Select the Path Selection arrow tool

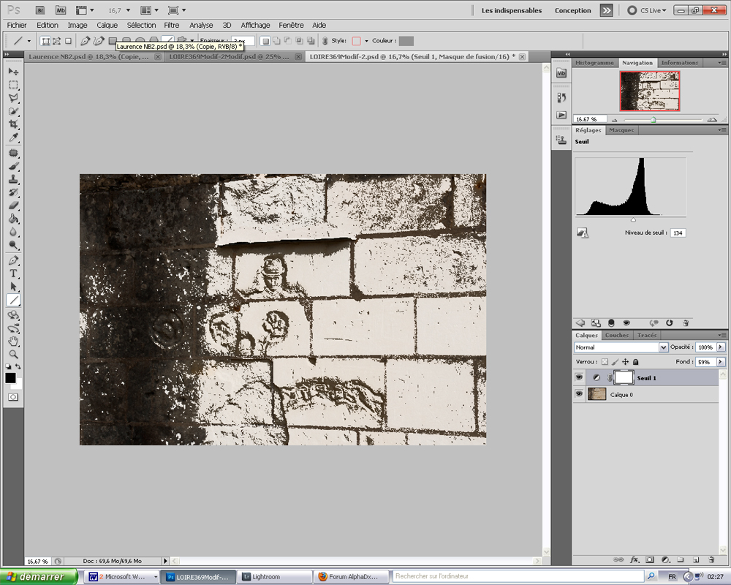13,287
